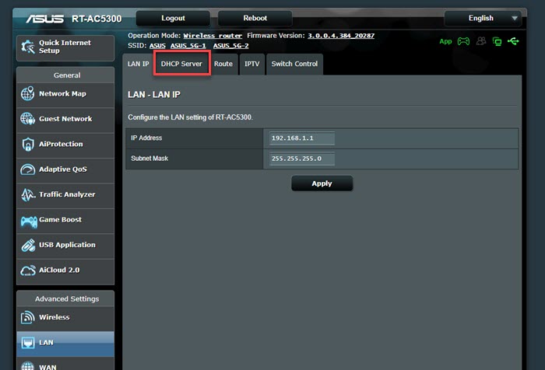This screenshot has height=370, width=545.
Task: Click the Network Map globe icon
Action: click(x=28, y=94)
